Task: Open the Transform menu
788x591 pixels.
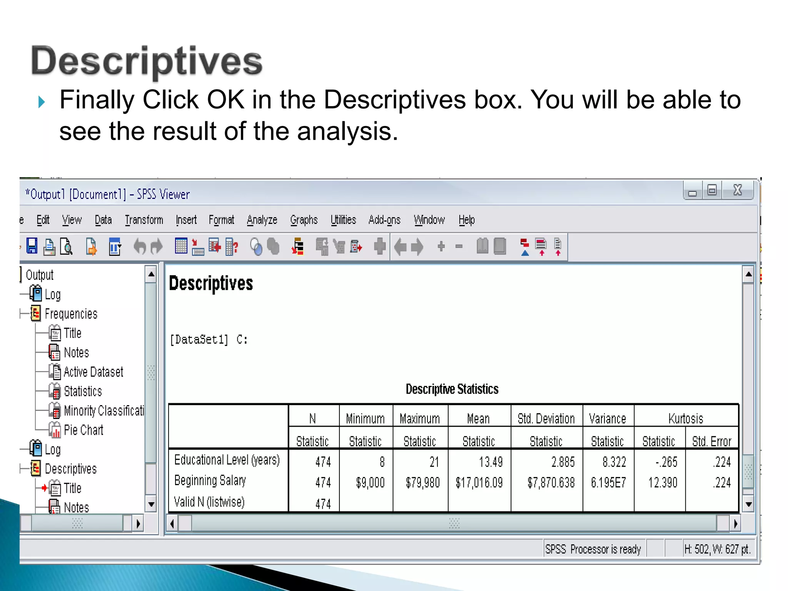Action: 144,220
